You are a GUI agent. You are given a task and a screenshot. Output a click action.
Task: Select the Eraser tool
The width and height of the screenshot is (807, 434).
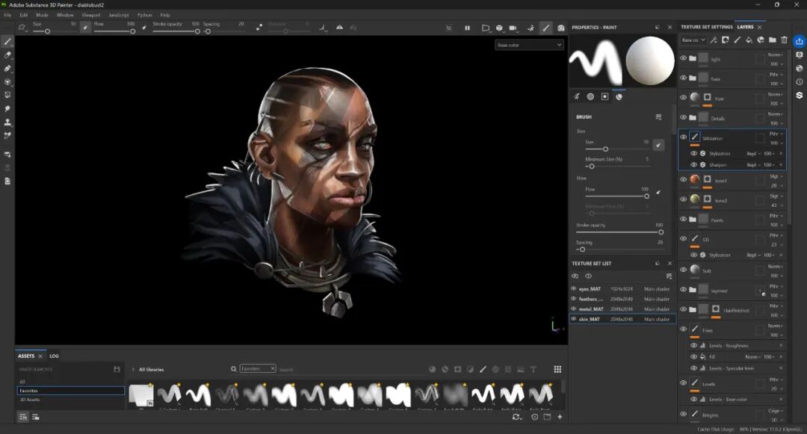pyautogui.click(x=7, y=55)
